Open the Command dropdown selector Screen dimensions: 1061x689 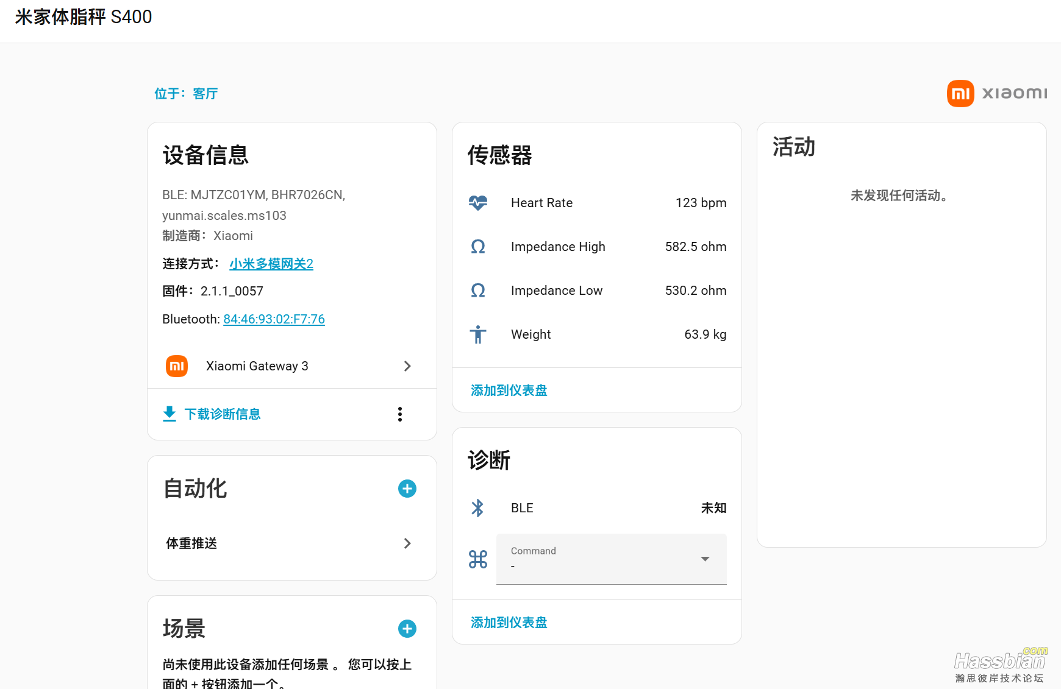pos(611,559)
